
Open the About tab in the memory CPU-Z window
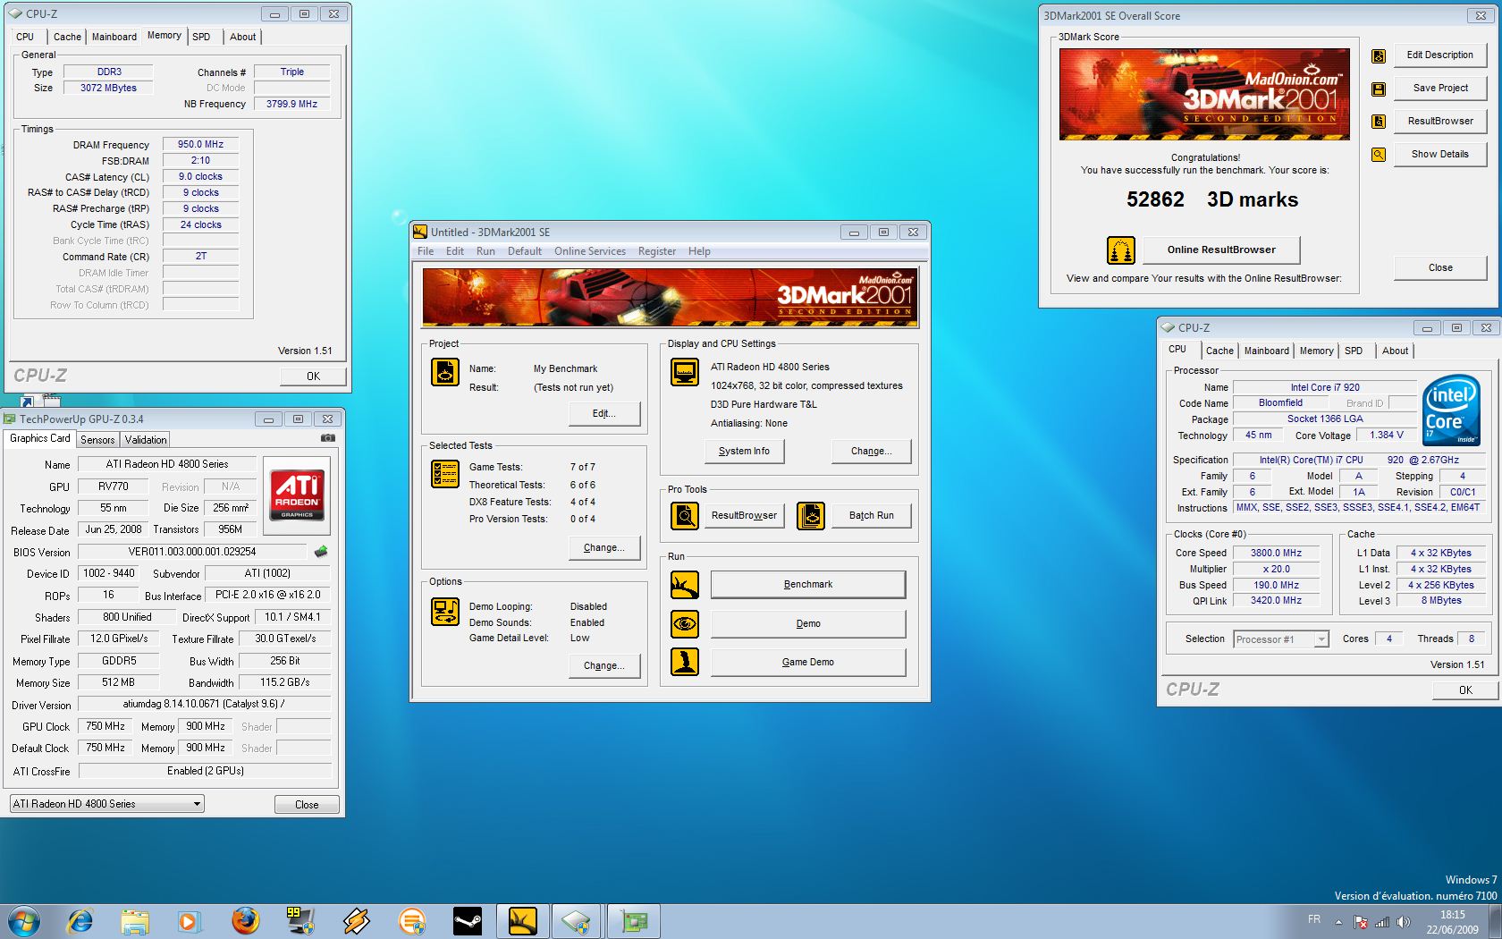(243, 37)
